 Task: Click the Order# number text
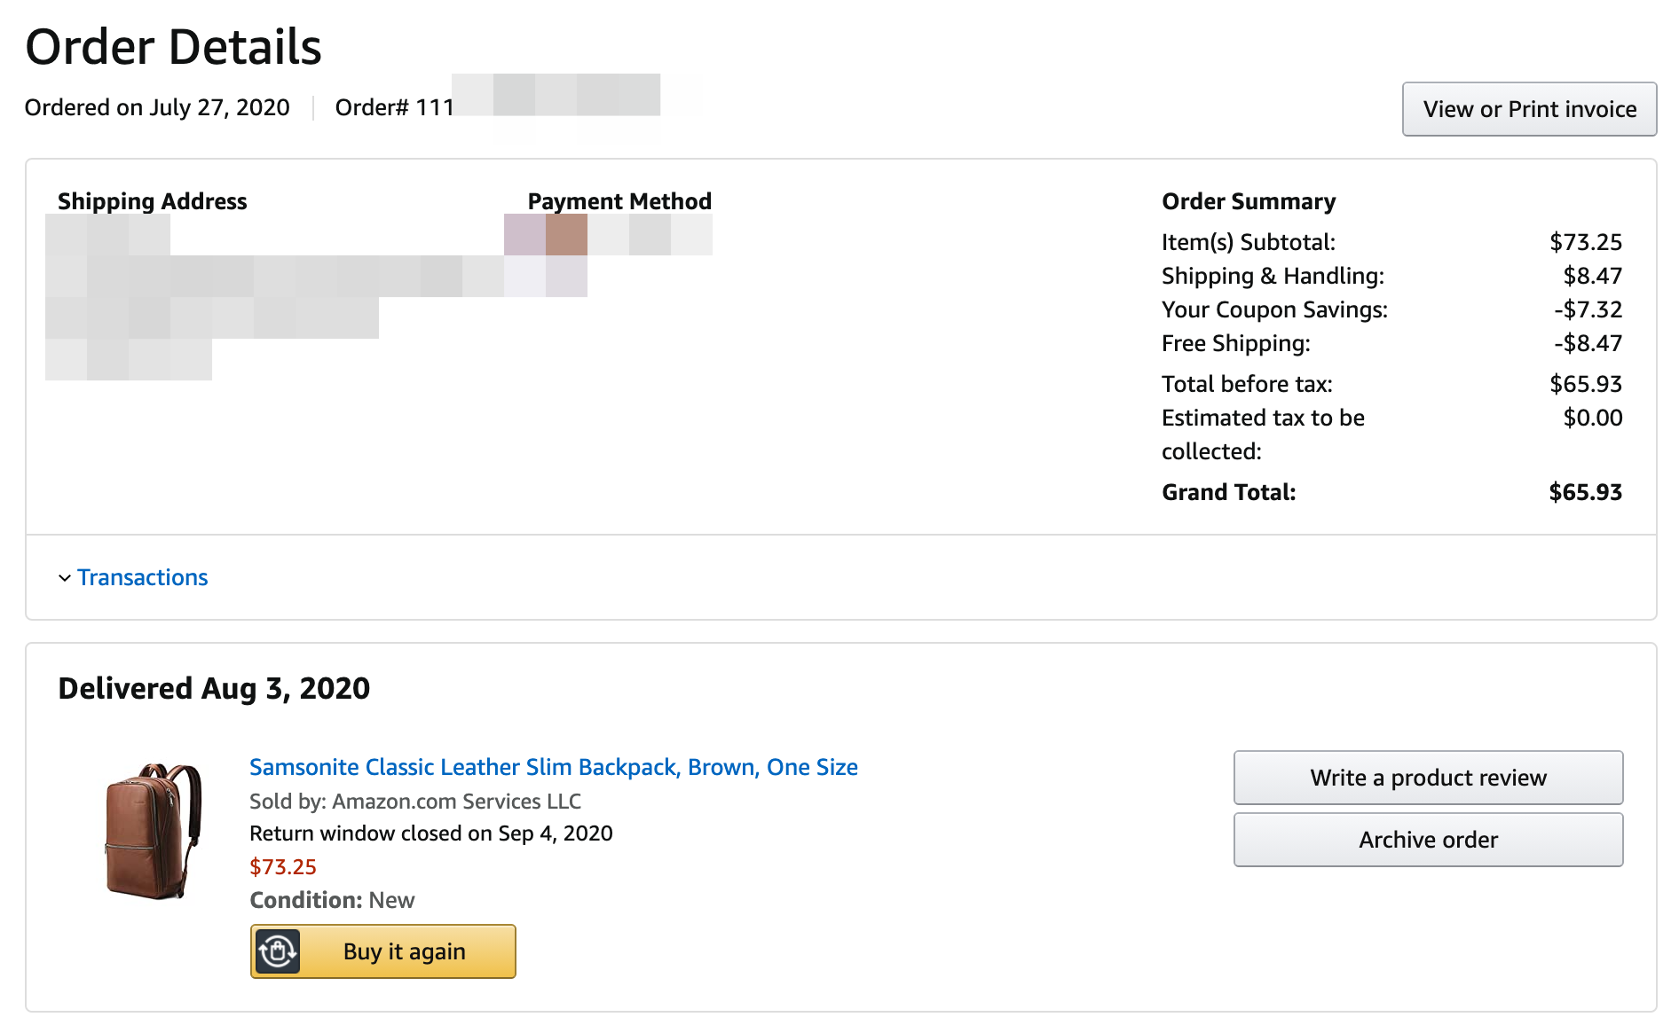point(497,107)
